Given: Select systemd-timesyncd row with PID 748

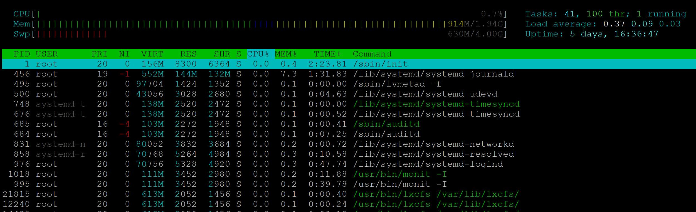Looking at the screenshot, I should pos(349,104).
